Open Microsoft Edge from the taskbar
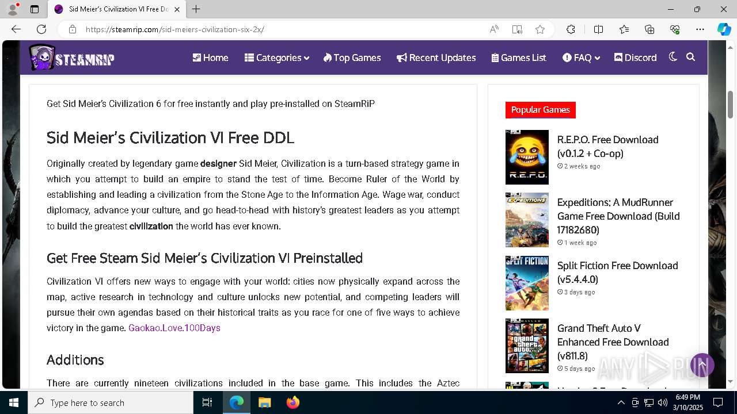This screenshot has height=414, width=737. tap(237, 402)
